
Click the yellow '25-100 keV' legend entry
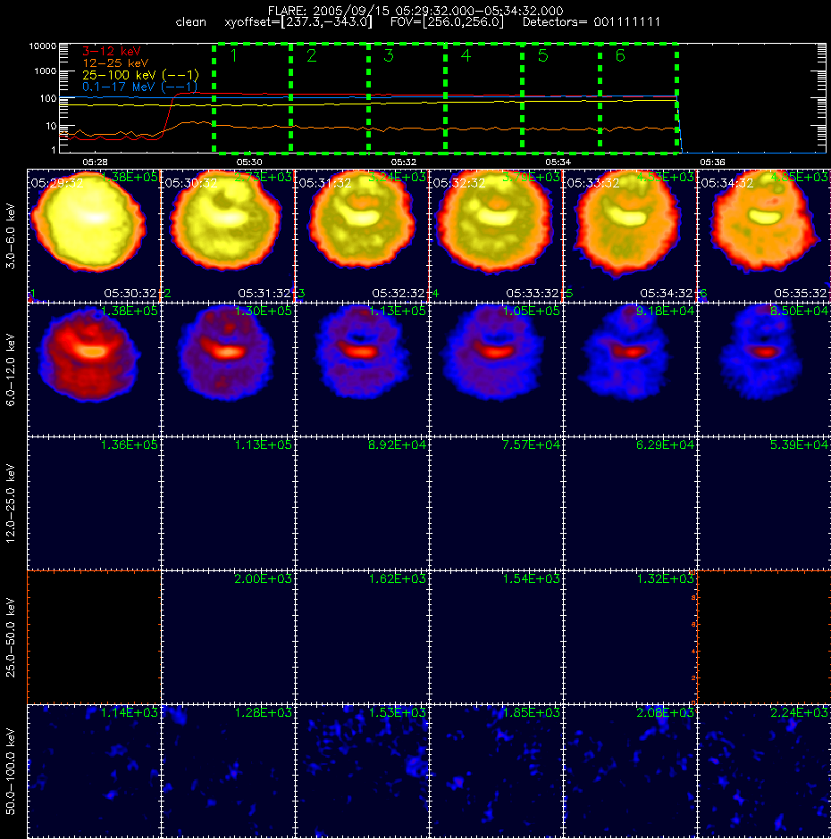tap(140, 75)
